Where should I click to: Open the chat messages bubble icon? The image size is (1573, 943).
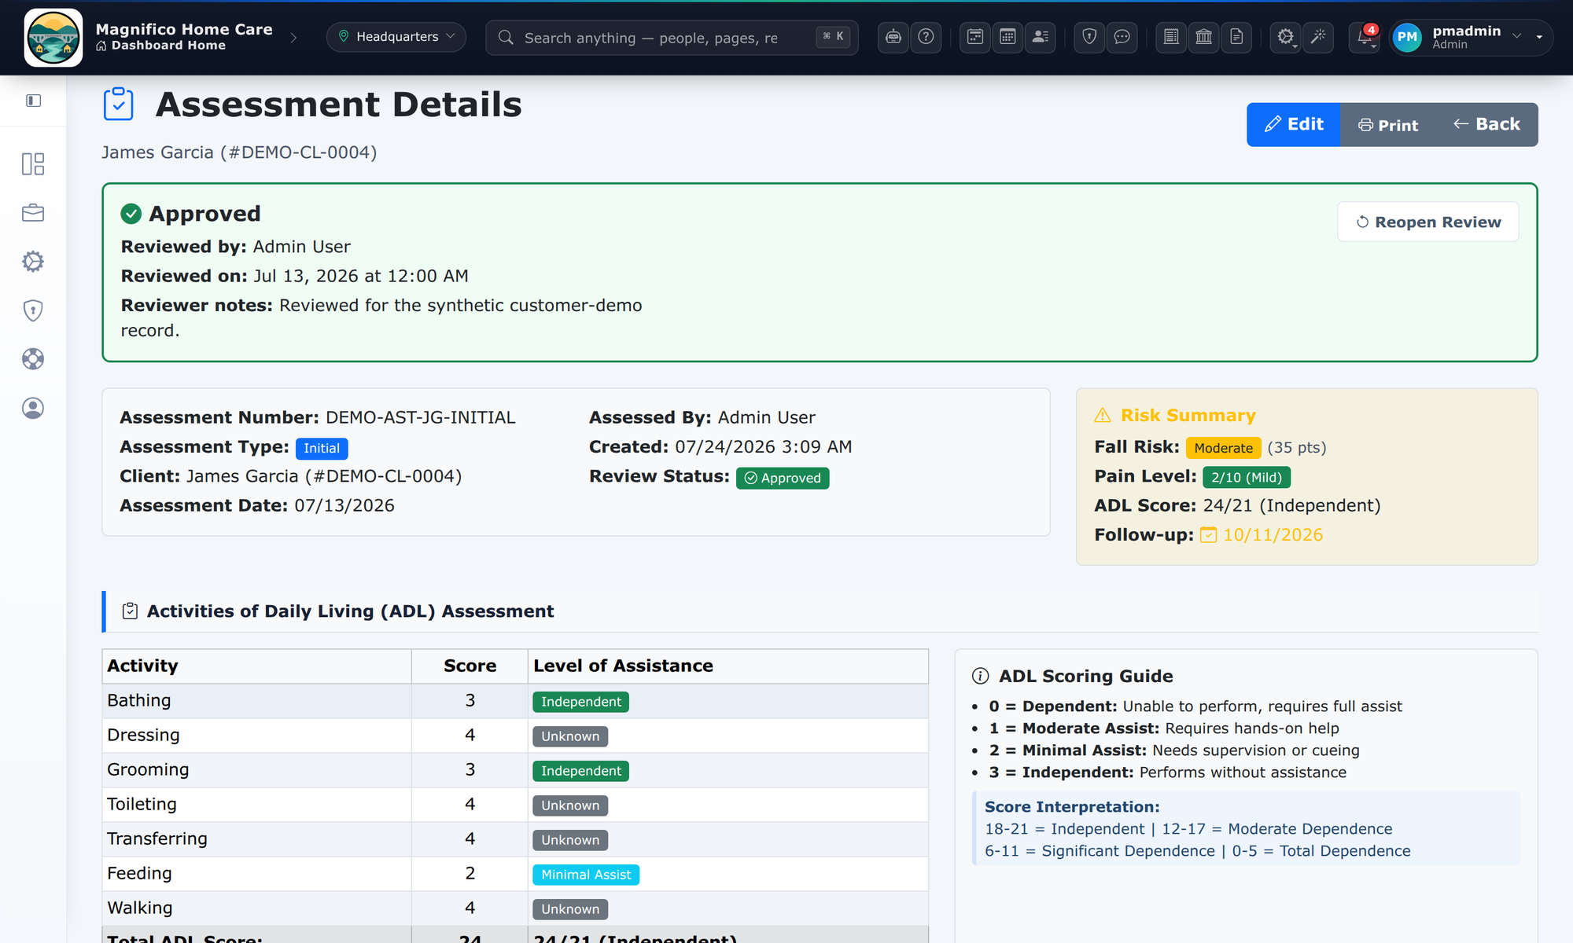(1122, 37)
